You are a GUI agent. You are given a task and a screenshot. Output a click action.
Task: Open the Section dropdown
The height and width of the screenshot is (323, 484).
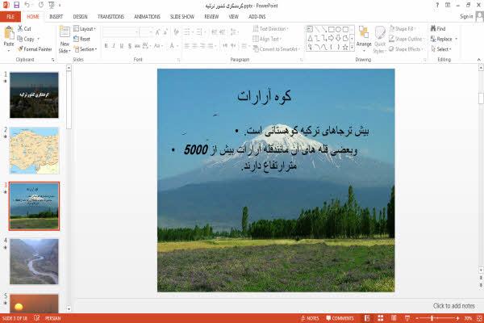click(x=86, y=49)
